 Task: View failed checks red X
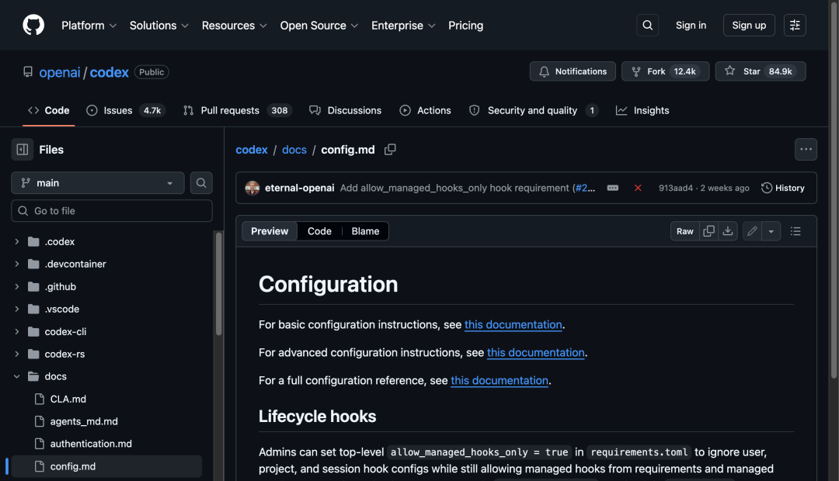point(638,188)
